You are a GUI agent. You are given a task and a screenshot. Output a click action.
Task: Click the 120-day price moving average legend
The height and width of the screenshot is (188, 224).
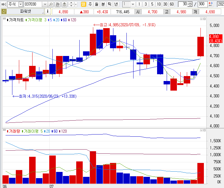point(72,20)
